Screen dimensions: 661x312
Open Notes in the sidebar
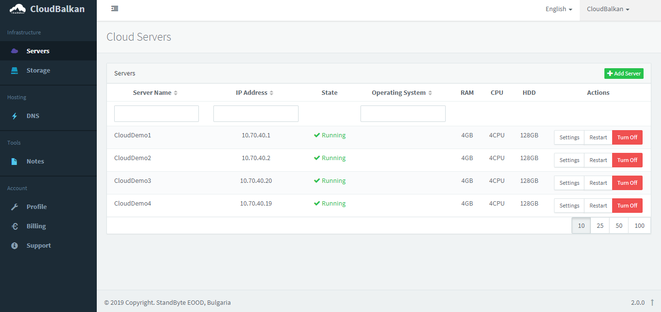(48, 162)
